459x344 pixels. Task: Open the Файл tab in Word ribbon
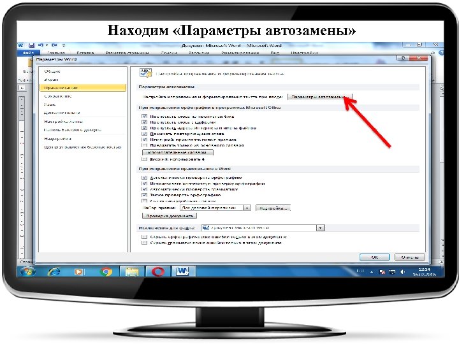pos(29,53)
